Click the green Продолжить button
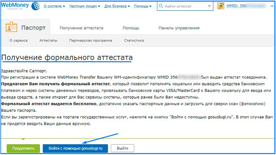 [x=23, y=148]
